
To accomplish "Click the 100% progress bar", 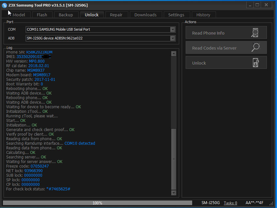I will click(x=98, y=203).
